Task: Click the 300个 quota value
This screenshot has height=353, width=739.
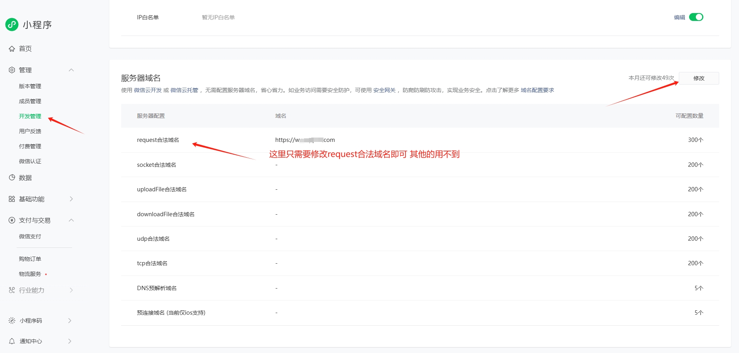Action: click(x=695, y=140)
